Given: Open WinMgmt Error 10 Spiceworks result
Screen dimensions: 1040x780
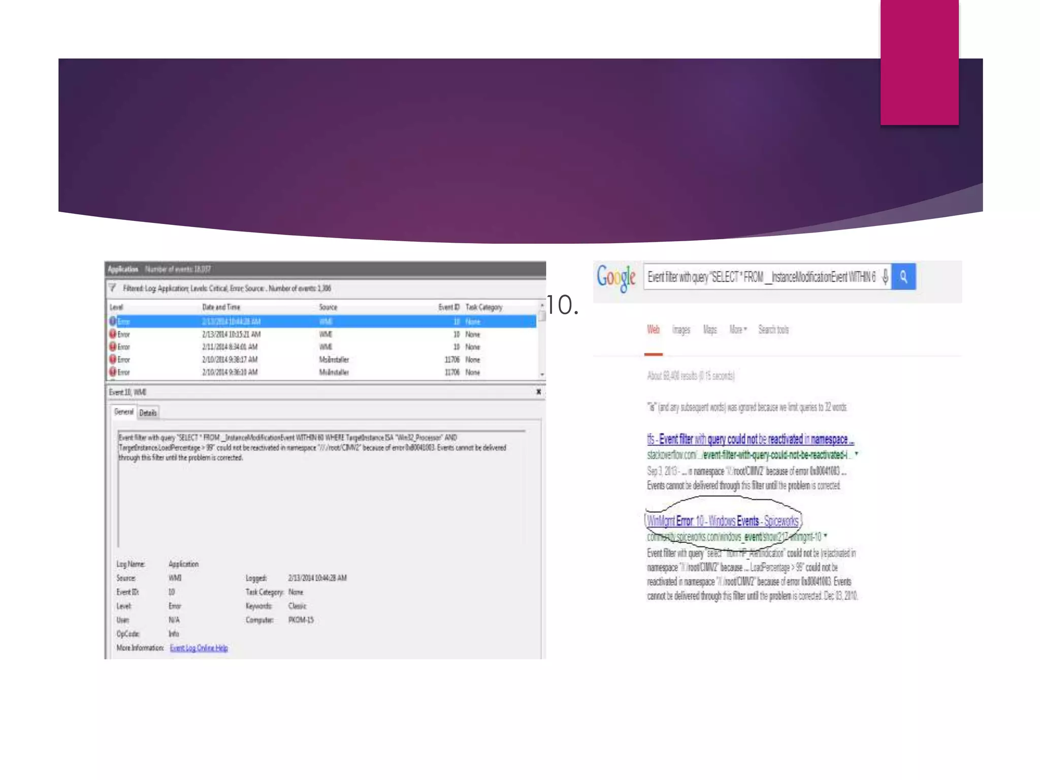Looking at the screenshot, I should [722, 521].
